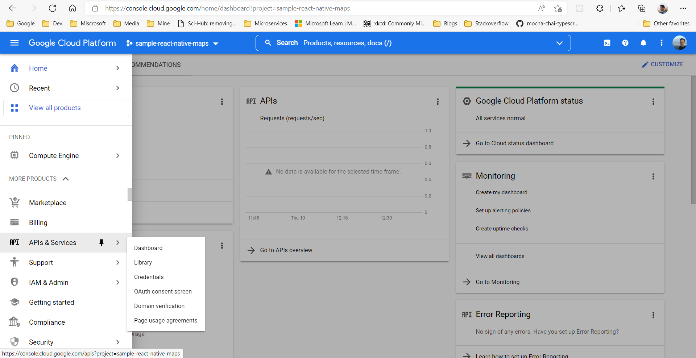The height and width of the screenshot is (358, 696).
Task: Click browser refresh button
Action: pos(53,8)
